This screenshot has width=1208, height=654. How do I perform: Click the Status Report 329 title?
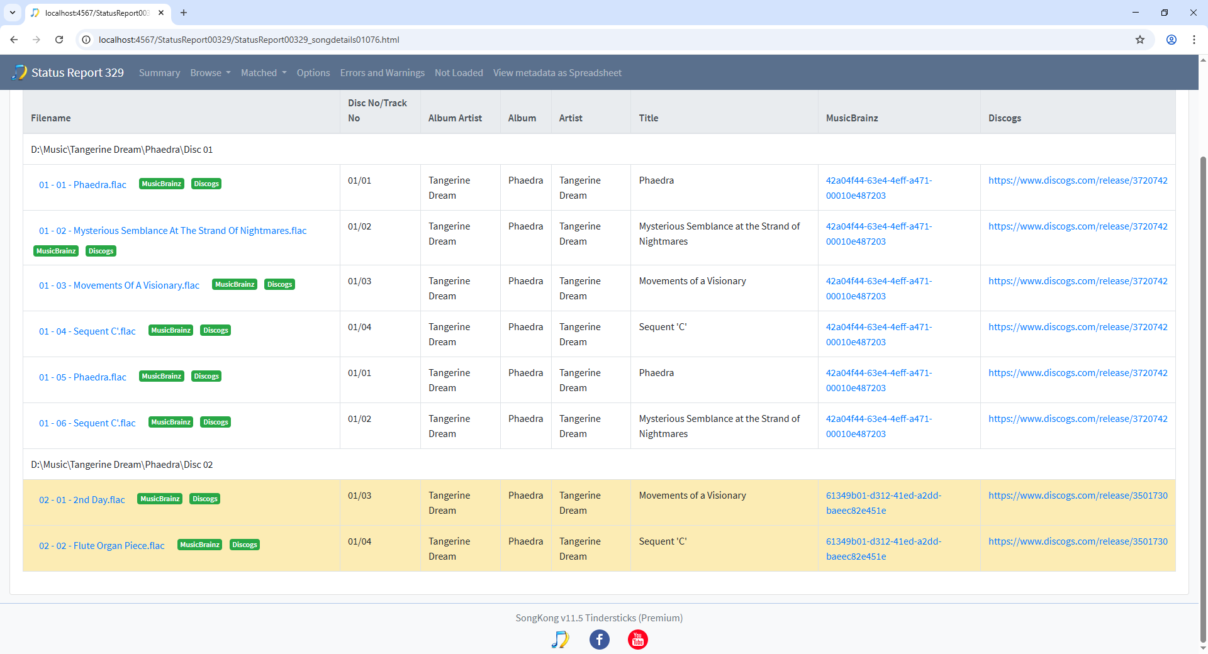coord(77,72)
